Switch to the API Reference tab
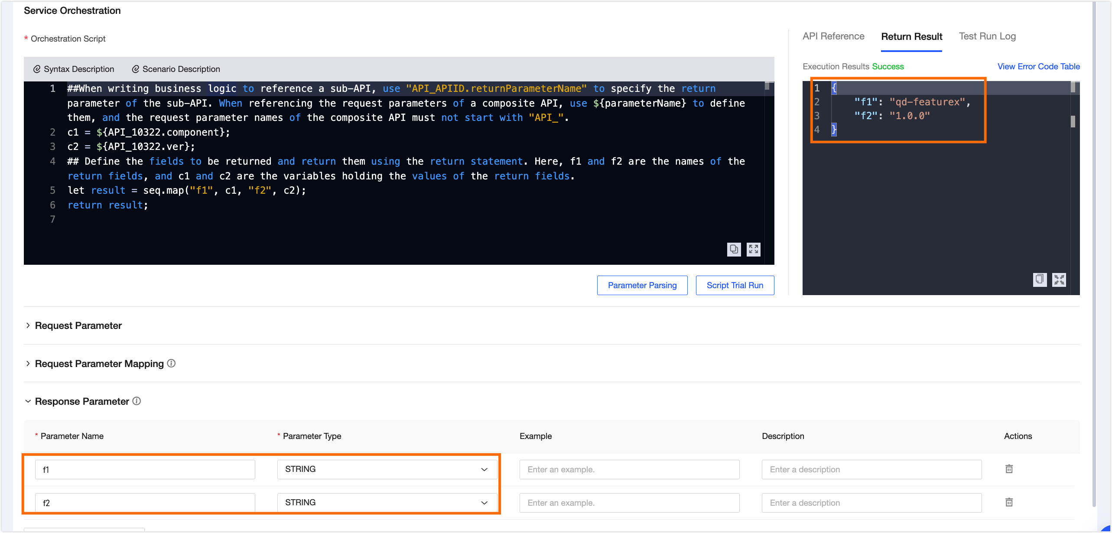Screen dimensions: 1112x533 (x=833, y=36)
